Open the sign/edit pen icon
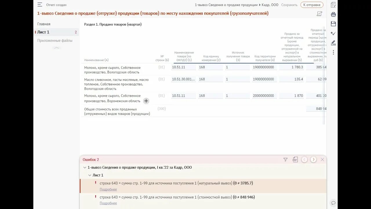This screenshot has height=209, width=371. point(333,43)
